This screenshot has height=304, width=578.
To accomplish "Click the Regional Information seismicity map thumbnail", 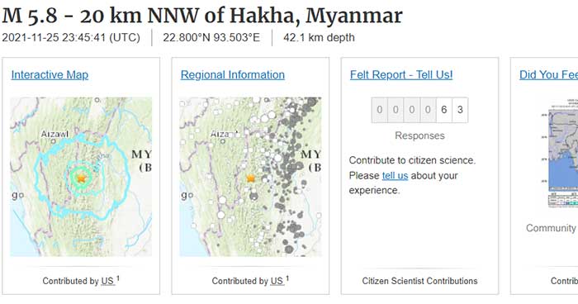I will 250,177.
